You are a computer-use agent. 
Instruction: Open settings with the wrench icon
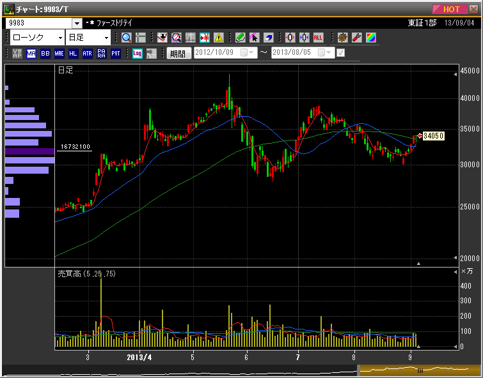357,38
